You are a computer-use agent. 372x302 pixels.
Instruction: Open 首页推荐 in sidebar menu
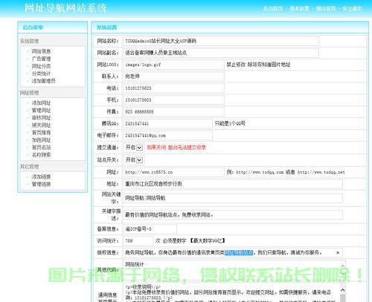pyautogui.click(x=41, y=133)
